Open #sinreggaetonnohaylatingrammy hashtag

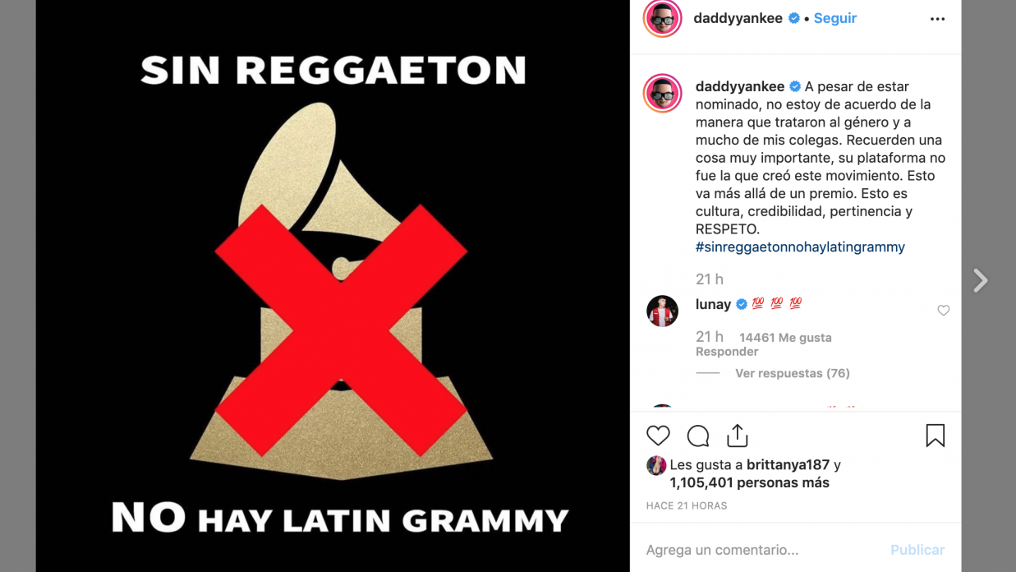pyautogui.click(x=800, y=247)
